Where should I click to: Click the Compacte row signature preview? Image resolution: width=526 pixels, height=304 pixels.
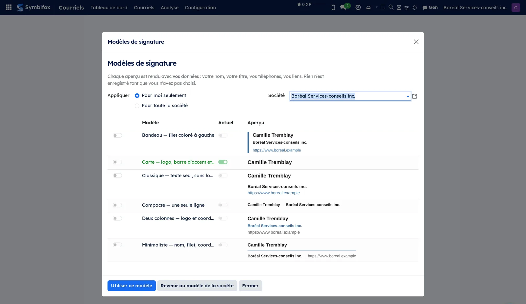tap(294, 205)
